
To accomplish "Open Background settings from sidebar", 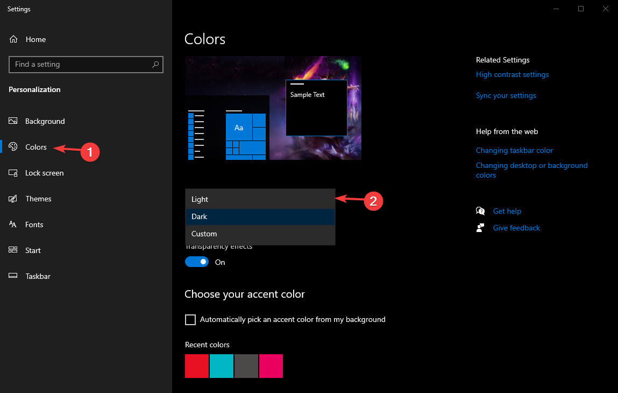I will click(x=45, y=121).
